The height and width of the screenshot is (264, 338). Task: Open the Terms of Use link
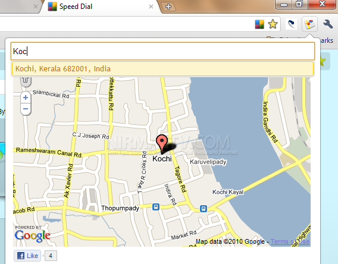tap(290, 241)
